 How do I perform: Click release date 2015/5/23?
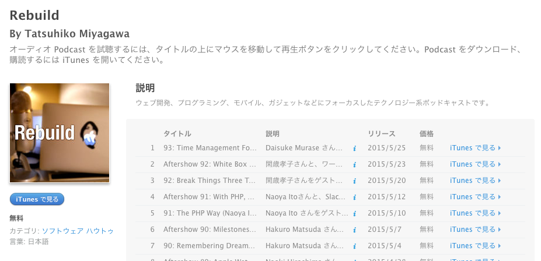point(386,164)
